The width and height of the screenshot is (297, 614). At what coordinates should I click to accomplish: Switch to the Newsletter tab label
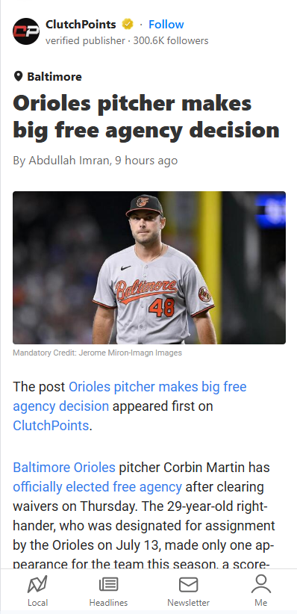[188, 603]
